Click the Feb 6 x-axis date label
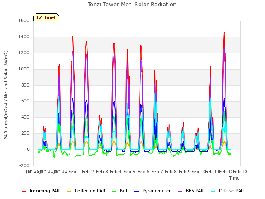Viewport: 265px width, 199px height. pyautogui.click(x=143, y=172)
